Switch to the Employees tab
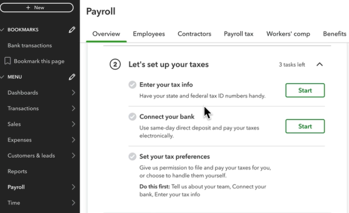349x213 pixels. (149, 34)
